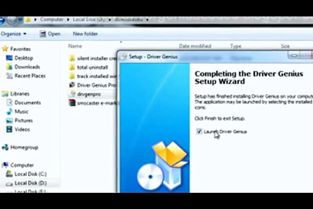Expand arrow after Computer breadcrumb

click(x=68, y=20)
